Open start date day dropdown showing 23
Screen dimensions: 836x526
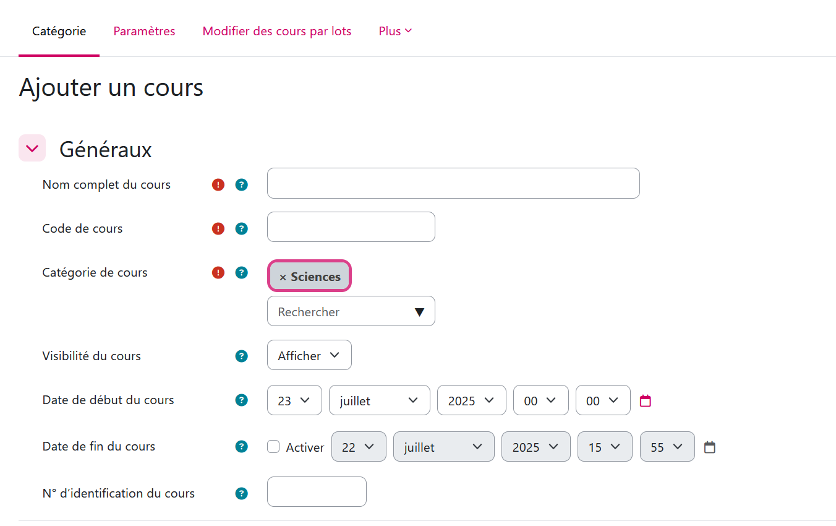(x=294, y=400)
